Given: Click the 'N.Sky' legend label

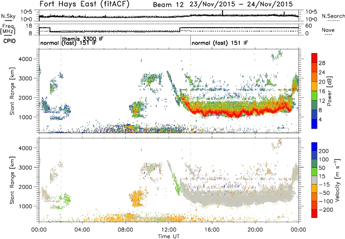Looking at the screenshot, I should click(8, 16).
